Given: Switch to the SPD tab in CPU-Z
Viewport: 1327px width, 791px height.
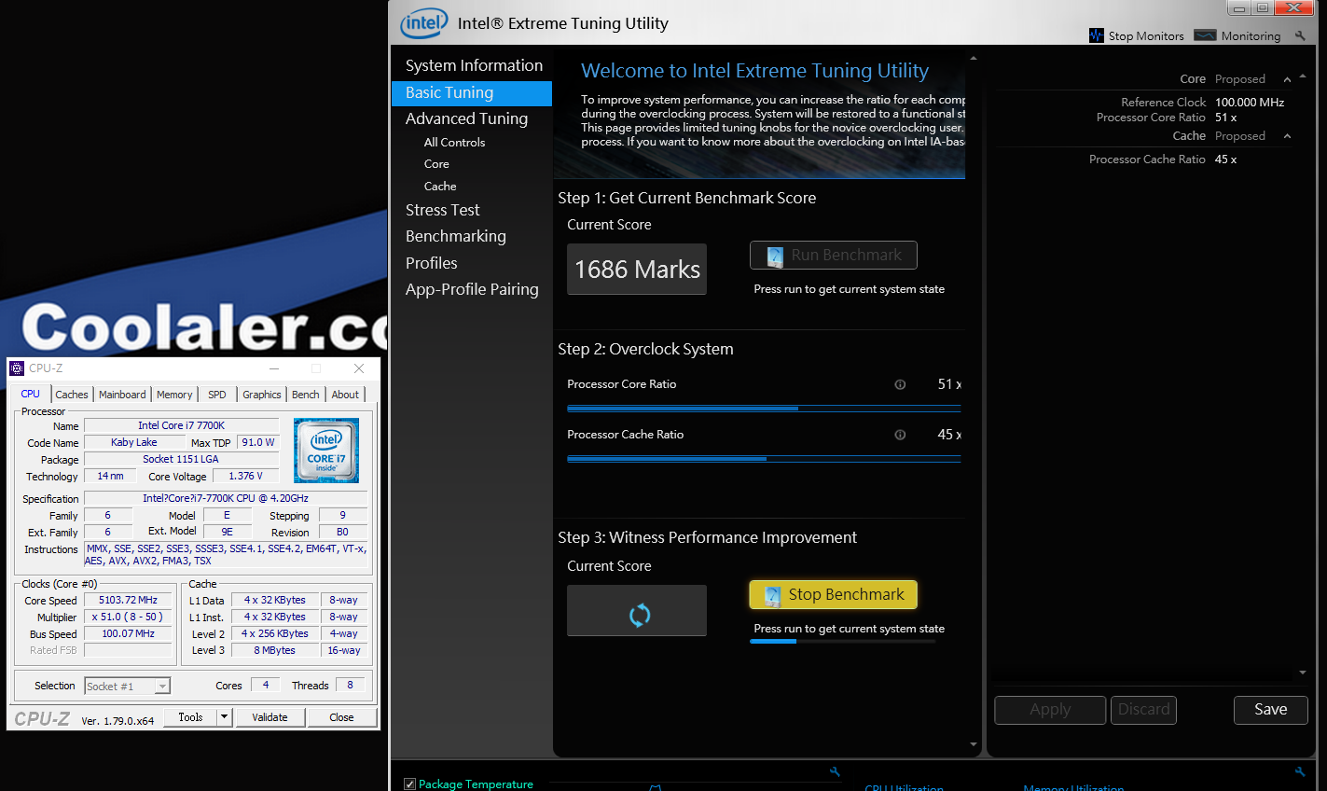Looking at the screenshot, I should [x=217, y=395].
